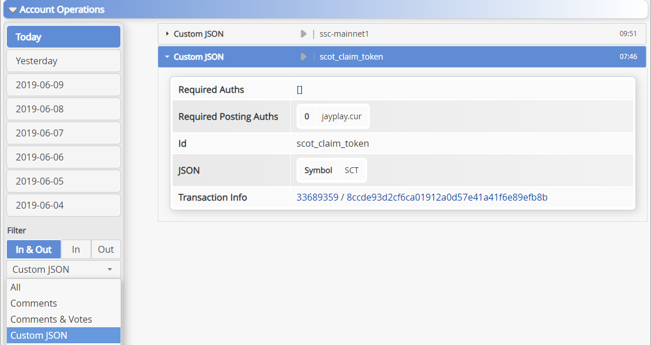The image size is (651, 345).
Task: Choose Comments & Votes filter option
Action: pyautogui.click(x=51, y=319)
